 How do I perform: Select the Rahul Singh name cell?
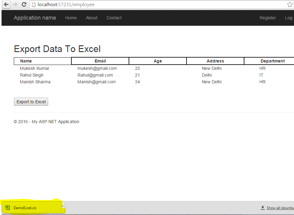coord(32,75)
